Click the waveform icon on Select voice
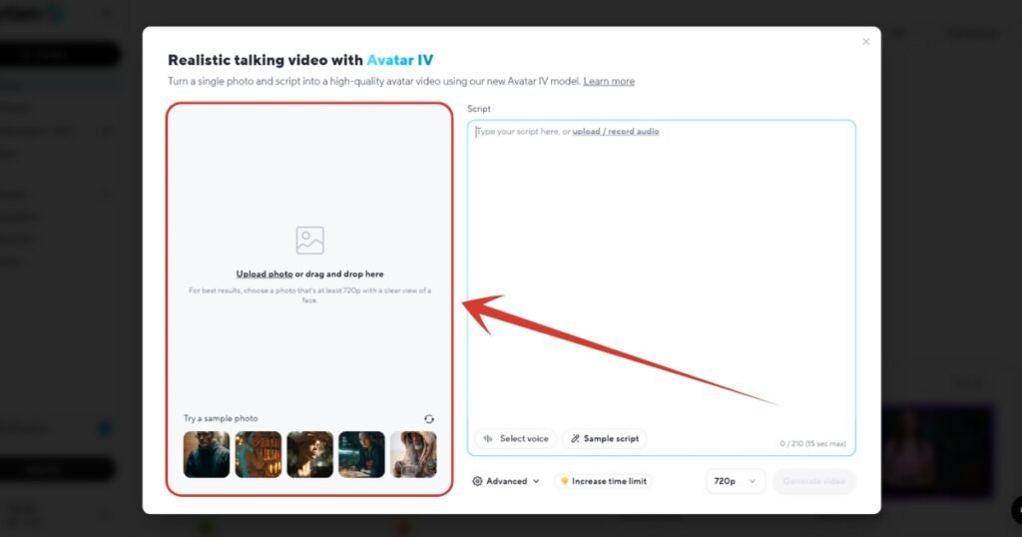 488,439
